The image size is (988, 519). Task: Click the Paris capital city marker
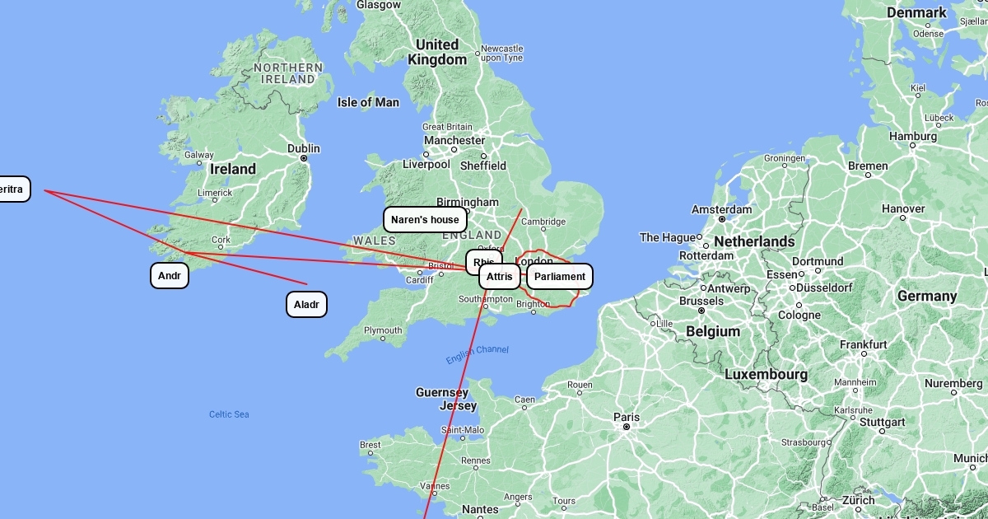(x=627, y=428)
